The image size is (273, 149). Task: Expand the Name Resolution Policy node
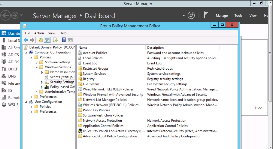(42, 72)
